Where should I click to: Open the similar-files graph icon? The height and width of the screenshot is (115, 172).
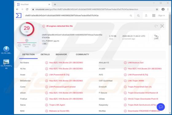pyautogui.click(x=162, y=26)
